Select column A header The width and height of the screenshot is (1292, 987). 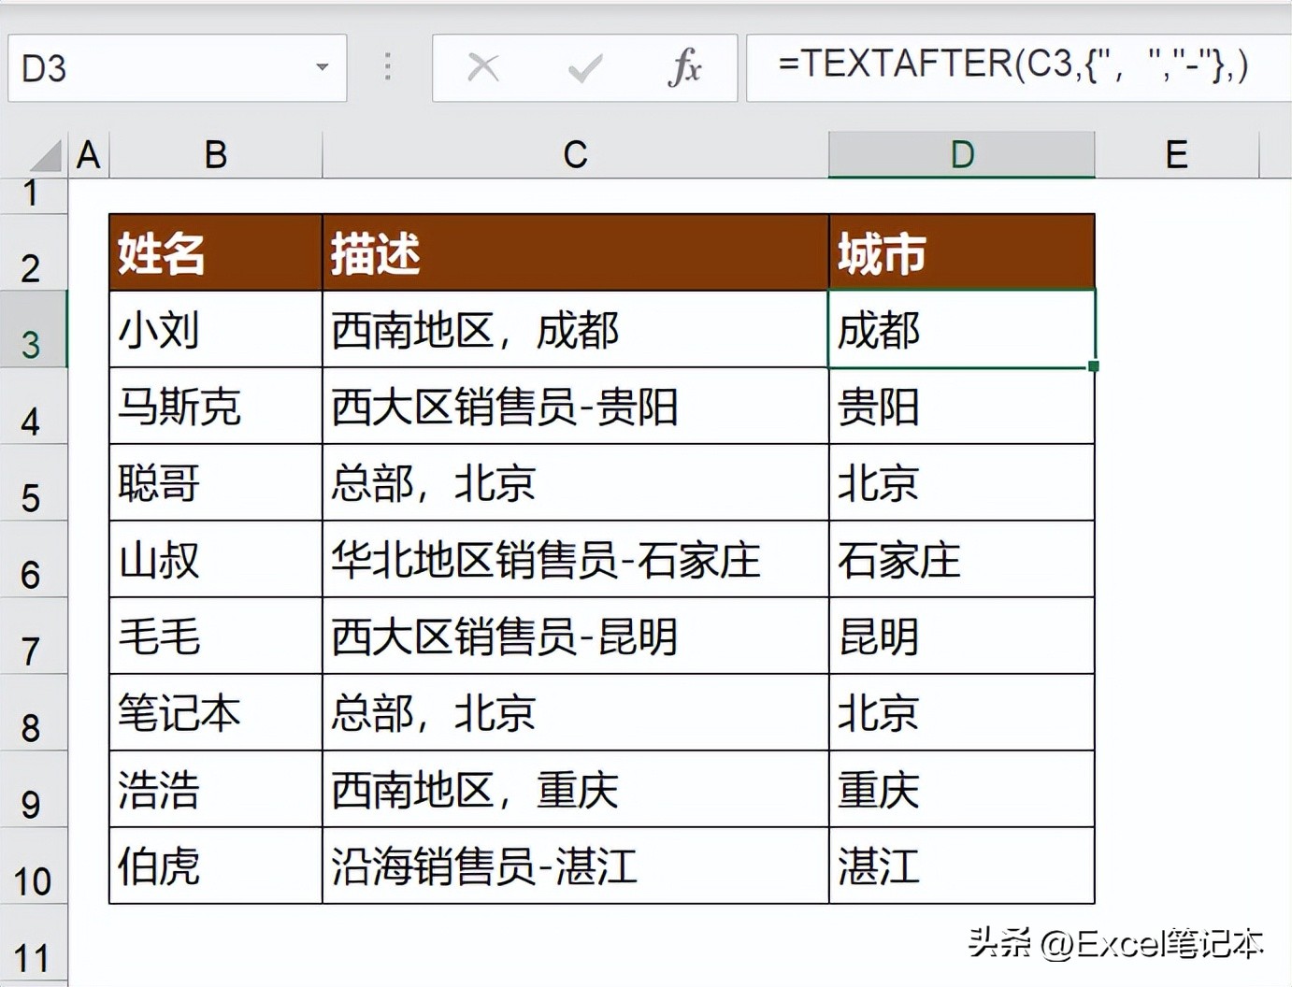89,155
